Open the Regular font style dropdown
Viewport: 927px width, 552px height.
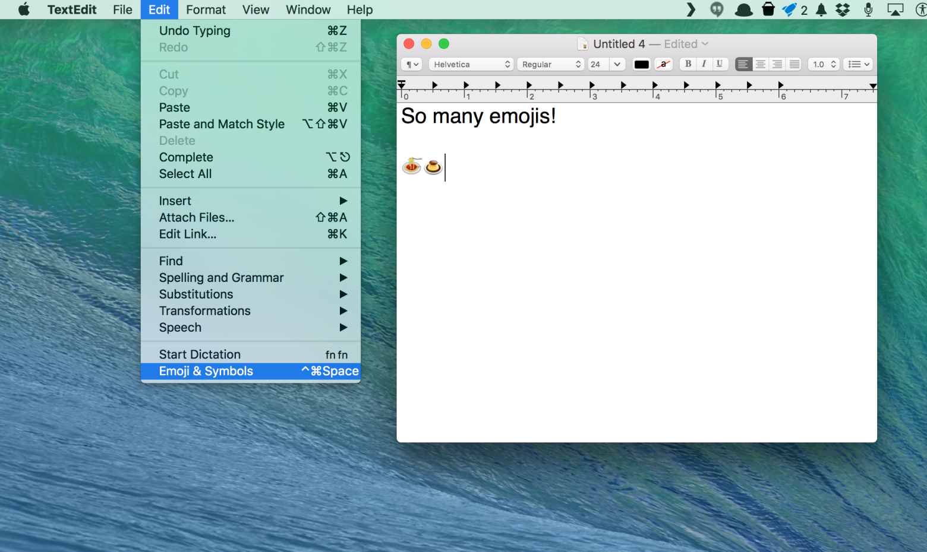coord(550,64)
